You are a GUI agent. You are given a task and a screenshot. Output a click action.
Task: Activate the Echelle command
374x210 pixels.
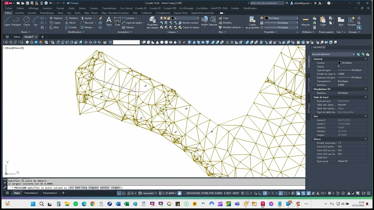point(71,27)
